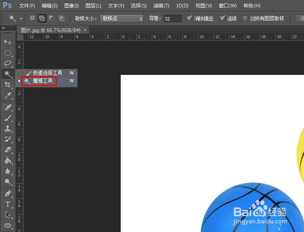The image size is (304, 232).
Task: Click the 容差 value field
Action: point(173,18)
